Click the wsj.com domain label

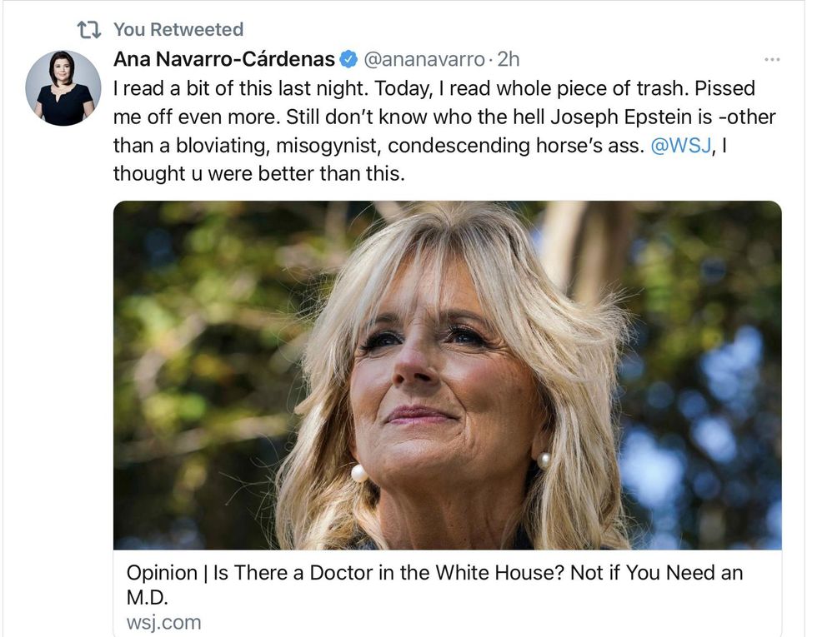(x=163, y=622)
